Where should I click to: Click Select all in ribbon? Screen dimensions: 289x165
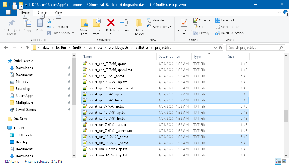[x=225, y=20]
